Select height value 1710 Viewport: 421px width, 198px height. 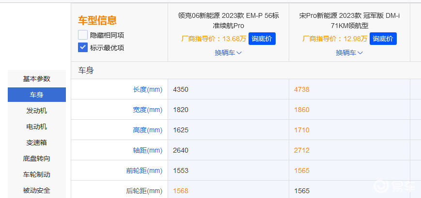pos(302,130)
